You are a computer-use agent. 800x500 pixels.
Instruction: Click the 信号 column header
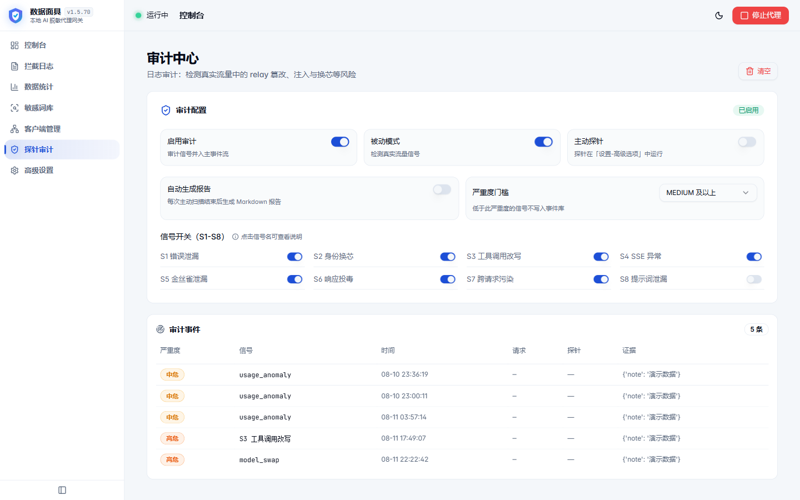[x=246, y=351]
